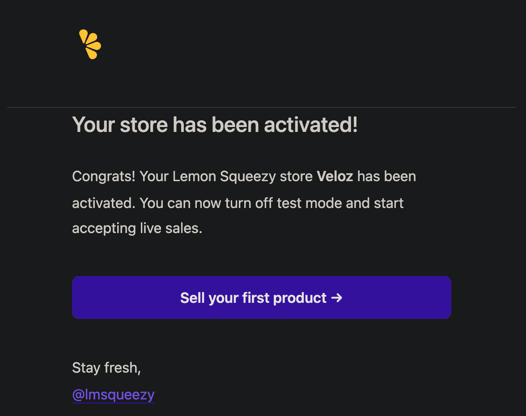
Task: Select the bold store name Veloz
Action: coord(335,176)
